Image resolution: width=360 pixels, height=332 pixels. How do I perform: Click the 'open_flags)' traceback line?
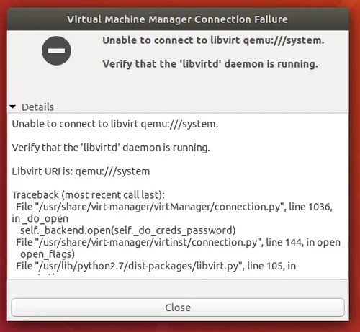point(48,254)
